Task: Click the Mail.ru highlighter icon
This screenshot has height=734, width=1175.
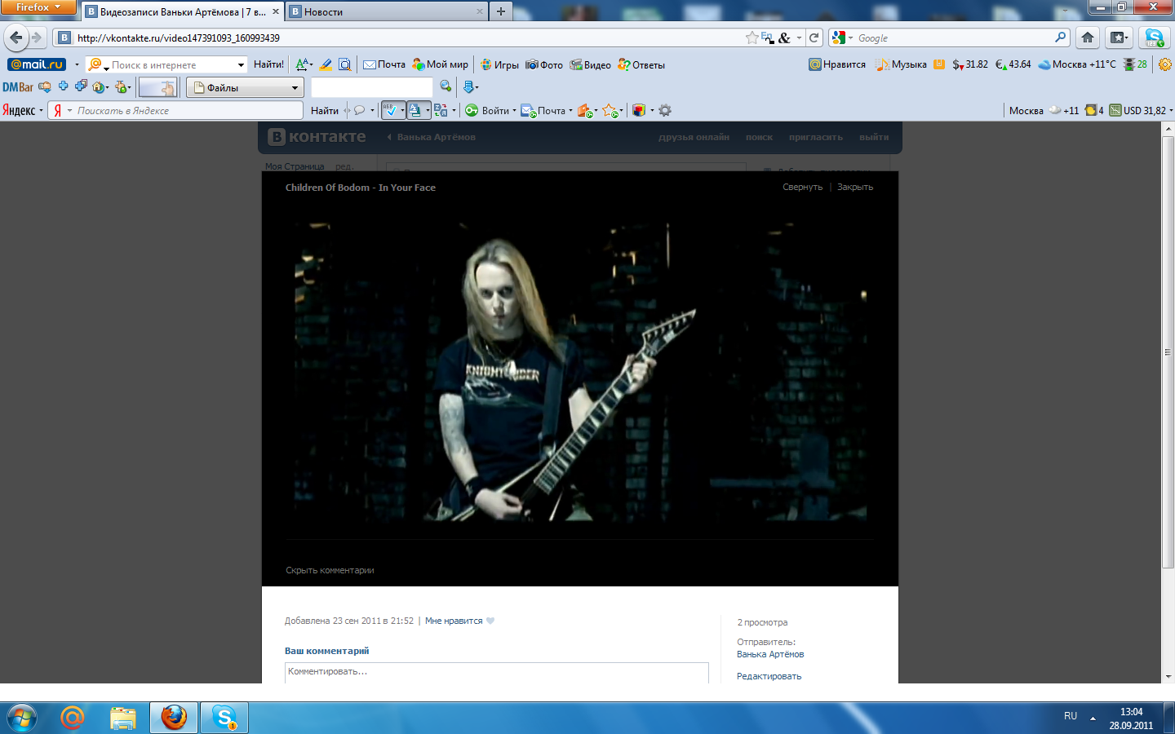Action: pos(326,64)
